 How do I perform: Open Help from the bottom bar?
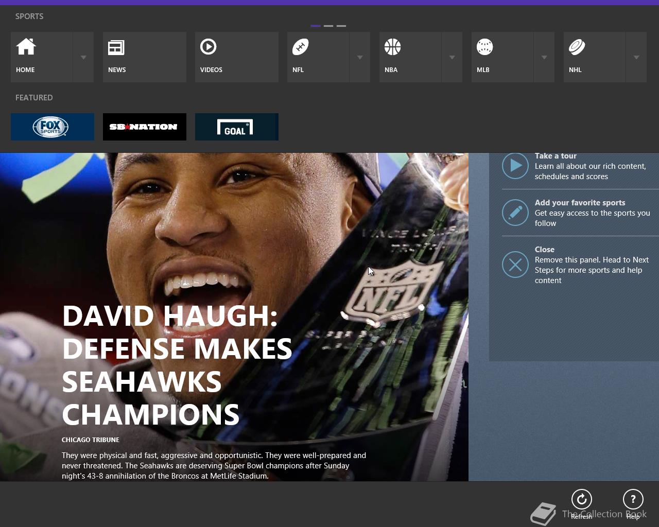pos(633,499)
